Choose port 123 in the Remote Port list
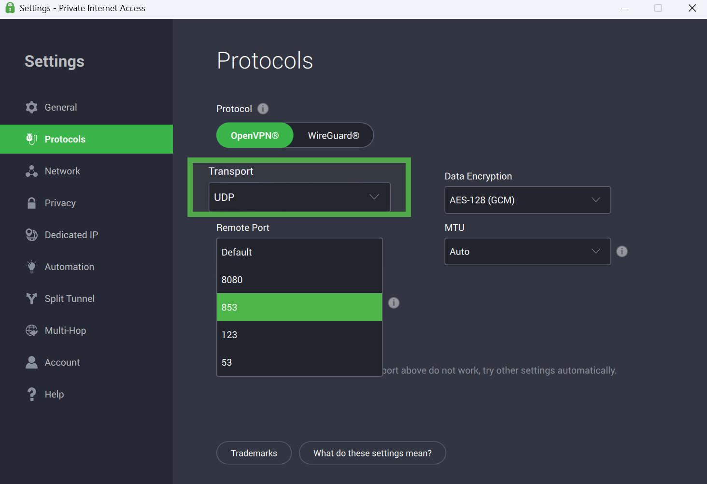 point(299,335)
